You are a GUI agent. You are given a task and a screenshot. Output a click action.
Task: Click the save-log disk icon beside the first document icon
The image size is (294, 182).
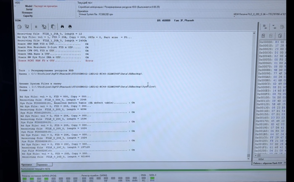pyautogui.click(x=27, y=26)
